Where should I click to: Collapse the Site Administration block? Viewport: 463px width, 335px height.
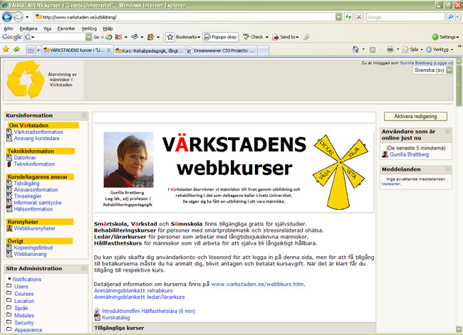[84, 268]
